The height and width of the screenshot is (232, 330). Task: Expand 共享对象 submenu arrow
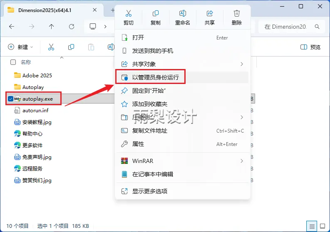[242, 64]
